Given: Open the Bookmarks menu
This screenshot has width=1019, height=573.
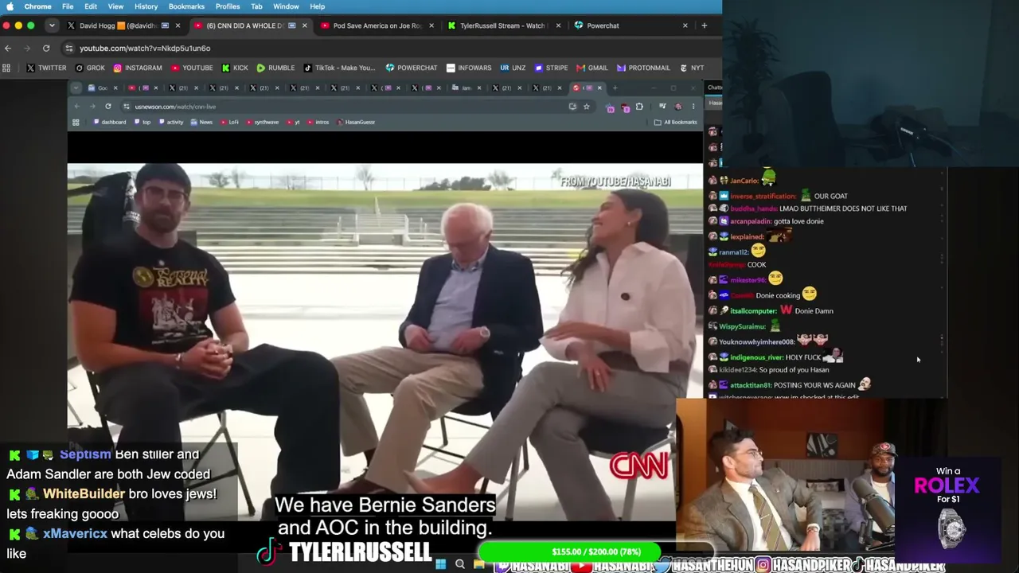Looking at the screenshot, I should coord(186,6).
